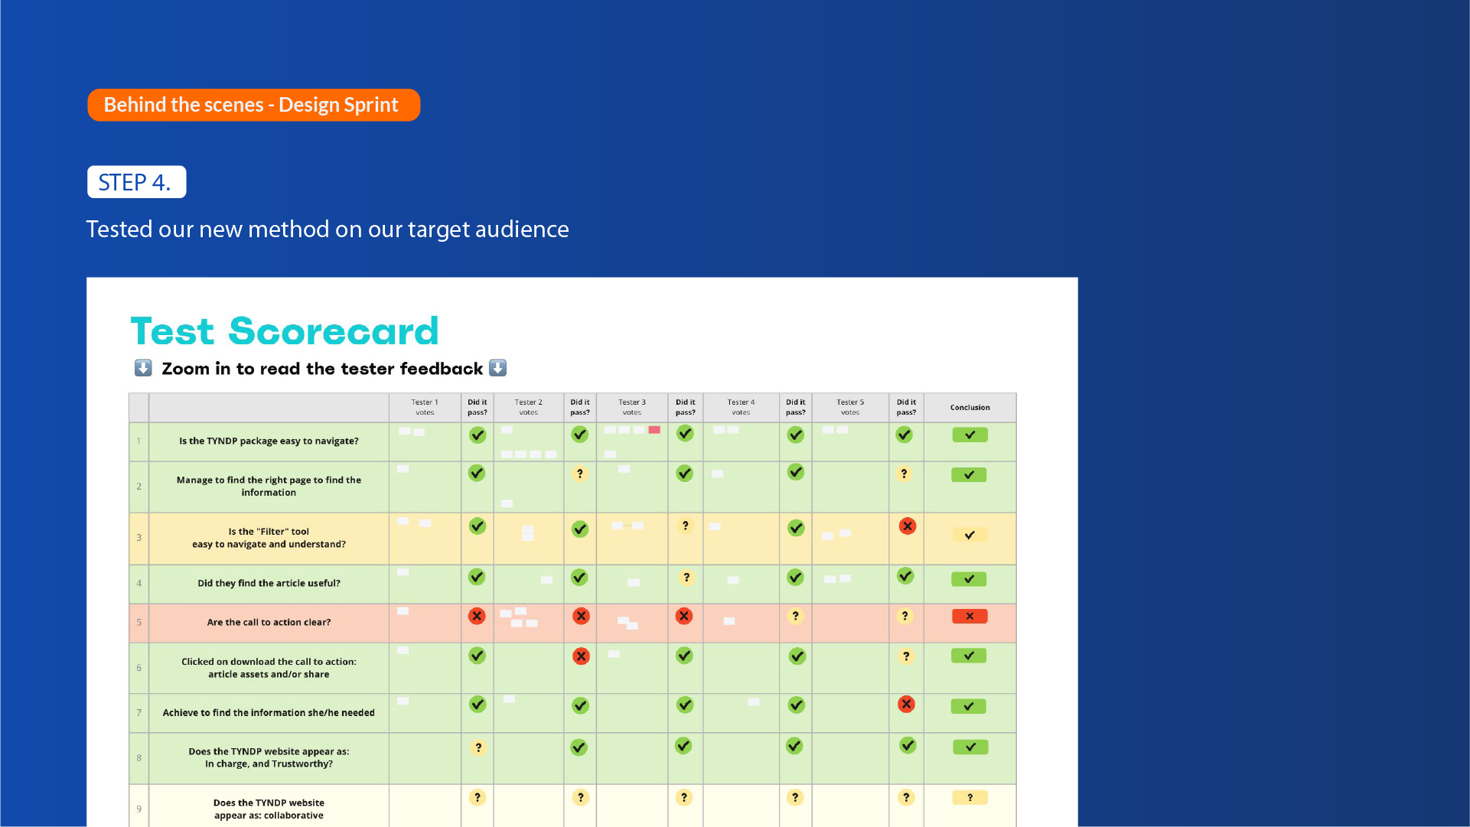
Task: Click the red sticky note in Tester 3 votes
Action: [654, 430]
